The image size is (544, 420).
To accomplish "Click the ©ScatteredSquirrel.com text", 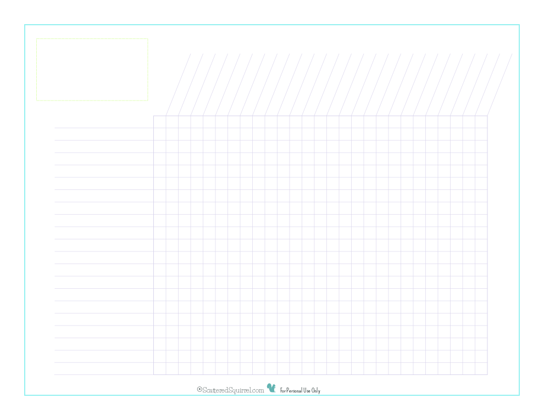I will point(230,390).
